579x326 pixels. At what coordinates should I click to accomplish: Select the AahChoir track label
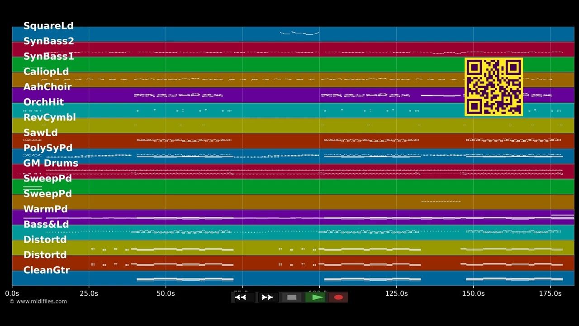(47, 87)
